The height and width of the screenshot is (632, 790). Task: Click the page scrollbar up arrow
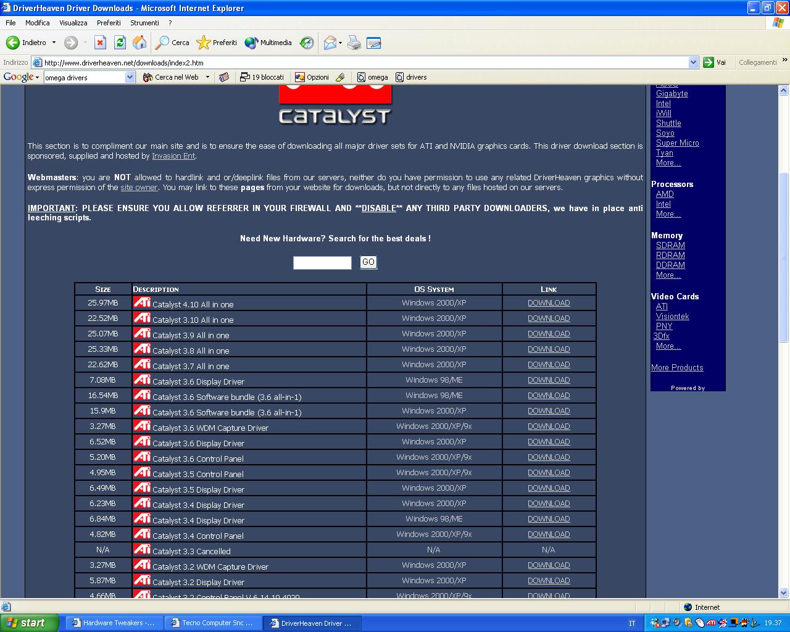[x=784, y=91]
